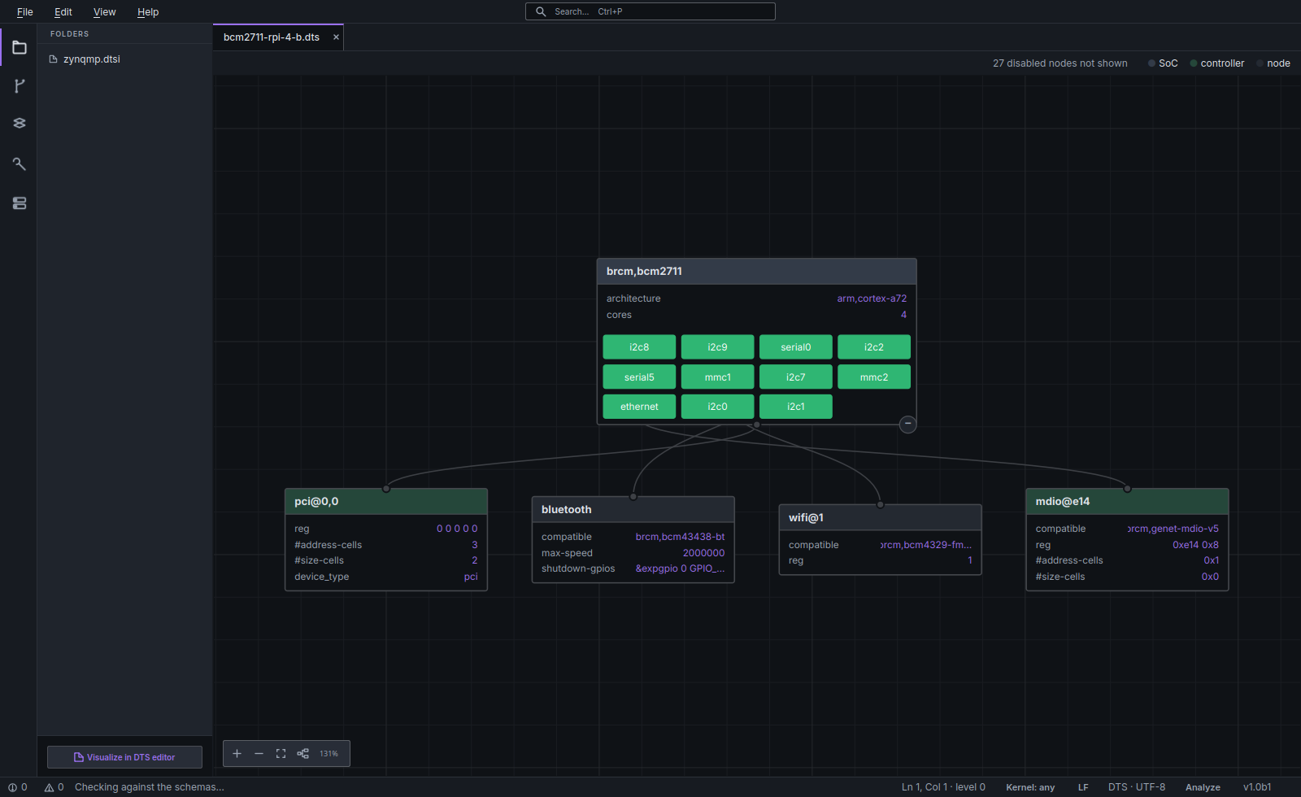Click the brcm,bcm43438-bt compatible value
The height and width of the screenshot is (797, 1301).
pyautogui.click(x=680, y=537)
